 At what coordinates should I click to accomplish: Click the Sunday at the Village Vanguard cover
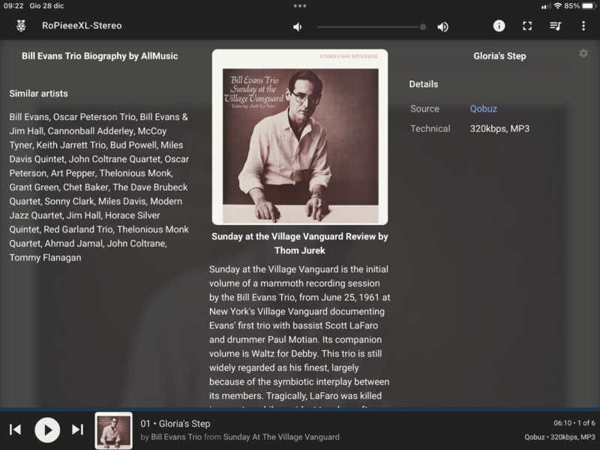(x=300, y=137)
